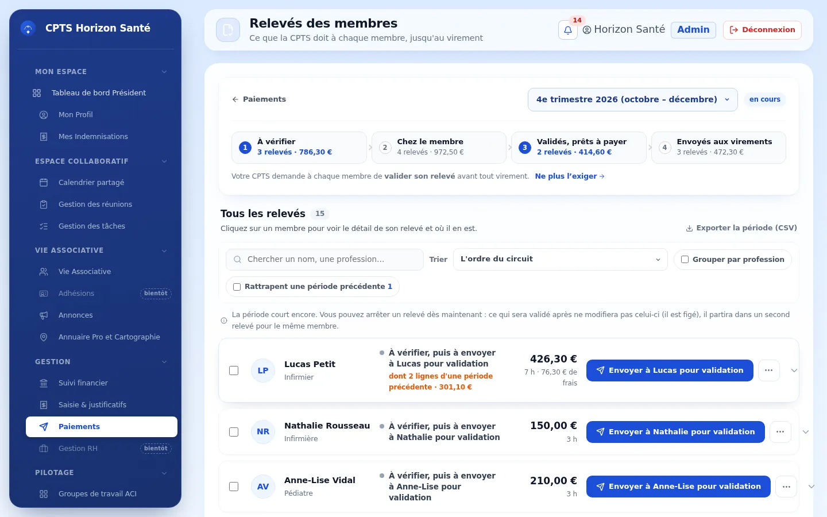Viewport: 827px width, 517px height.
Task: Collapse the MON ESPACE sidebar section
Action: (x=164, y=72)
